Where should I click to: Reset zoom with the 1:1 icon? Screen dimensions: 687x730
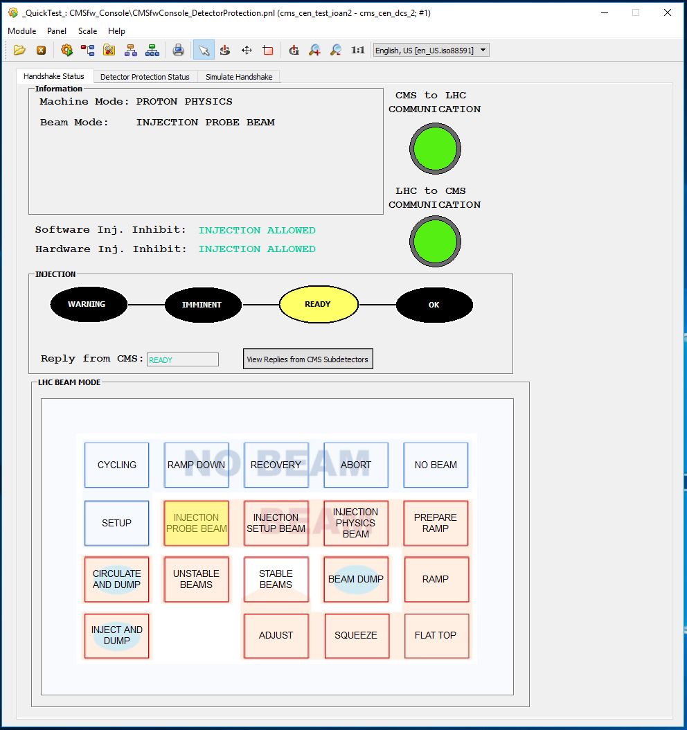pyautogui.click(x=357, y=50)
